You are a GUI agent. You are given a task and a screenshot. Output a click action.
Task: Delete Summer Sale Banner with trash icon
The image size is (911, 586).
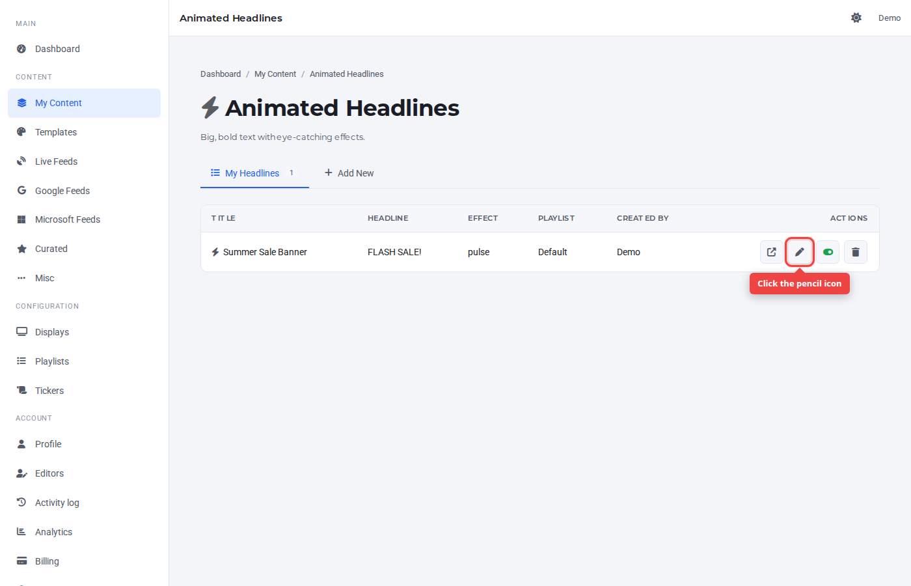[x=856, y=252]
